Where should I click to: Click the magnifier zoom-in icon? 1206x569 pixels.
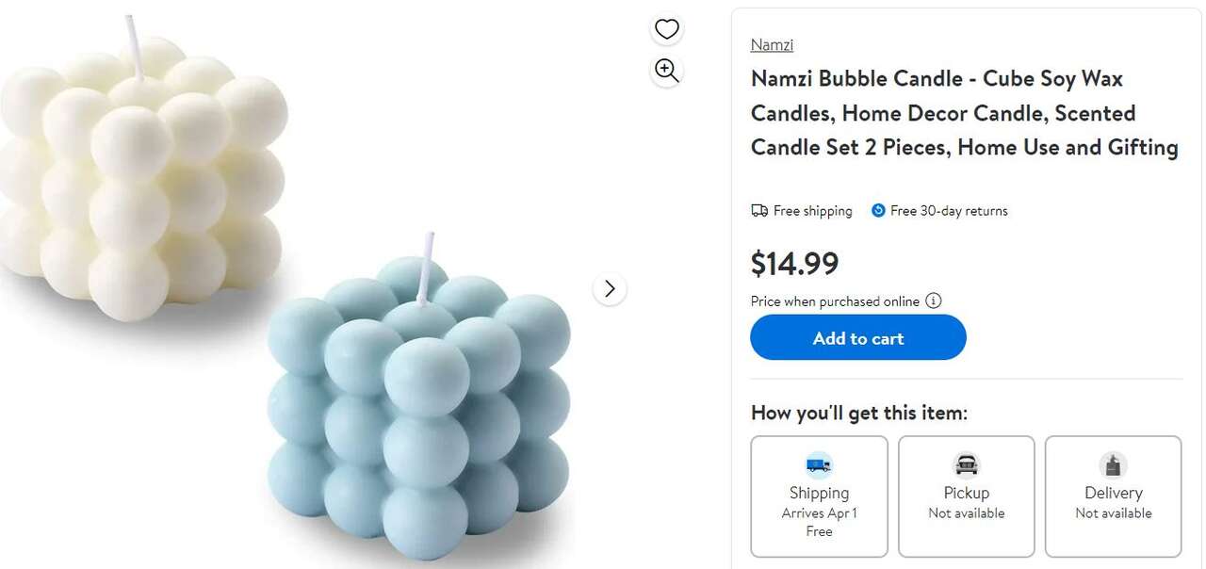667,71
